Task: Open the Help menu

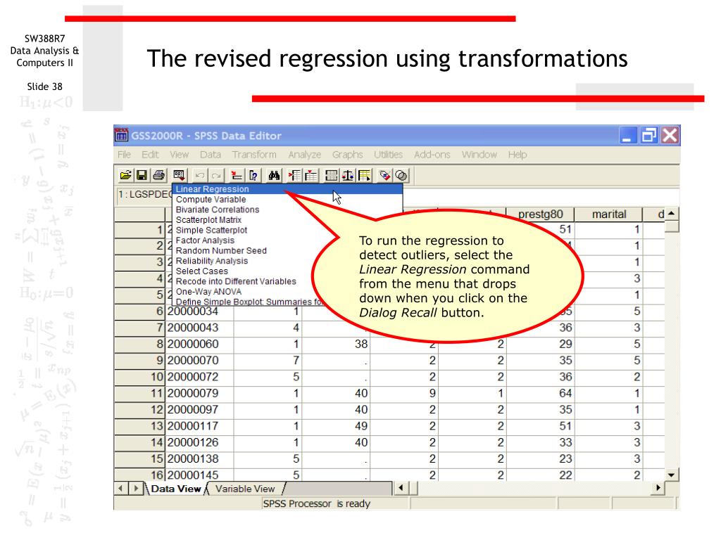Action: point(518,154)
